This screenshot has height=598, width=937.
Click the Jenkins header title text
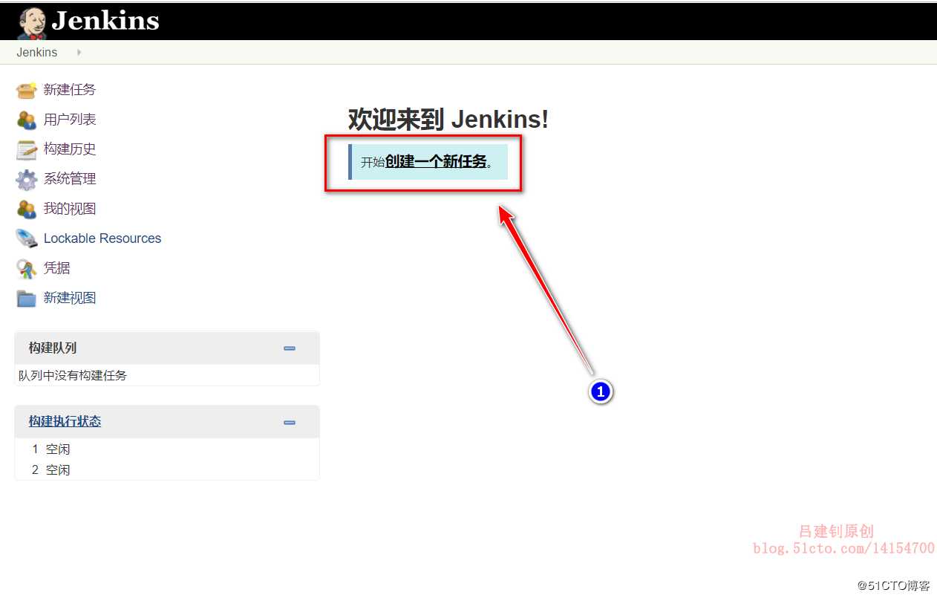(105, 21)
